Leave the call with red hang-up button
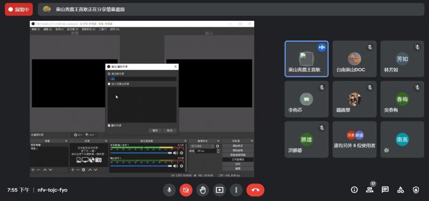Image resolution: width=429 pixels, height=201 pixels. pos(255,190)
